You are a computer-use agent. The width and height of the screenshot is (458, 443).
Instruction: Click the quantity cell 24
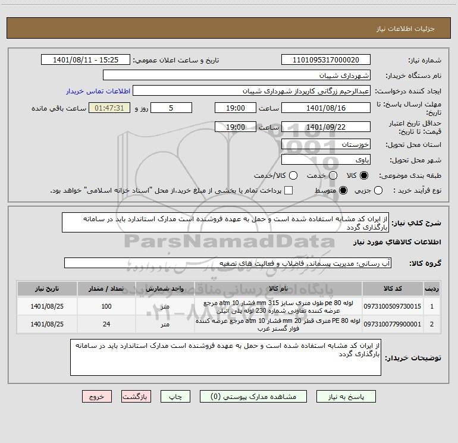pyautogui.click(x=106, y=324)
